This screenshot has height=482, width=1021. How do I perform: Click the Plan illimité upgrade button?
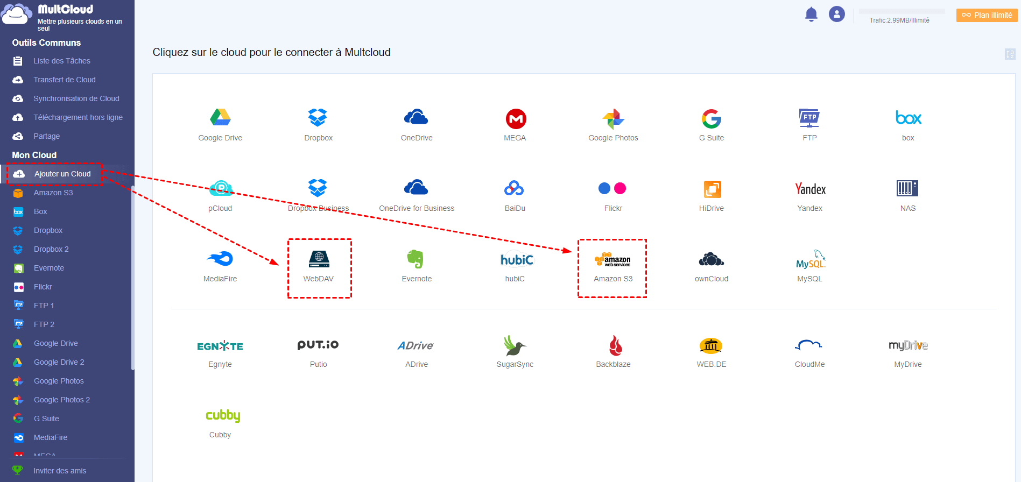[x=987, y=15]
